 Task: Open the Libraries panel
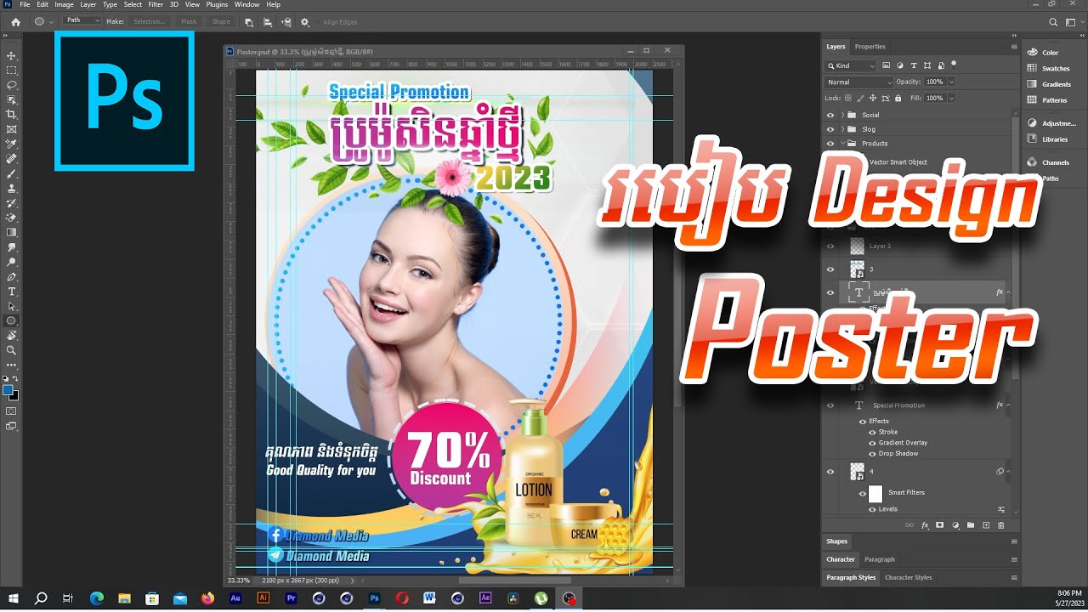pyautogui.click(x=1054, y=139)
